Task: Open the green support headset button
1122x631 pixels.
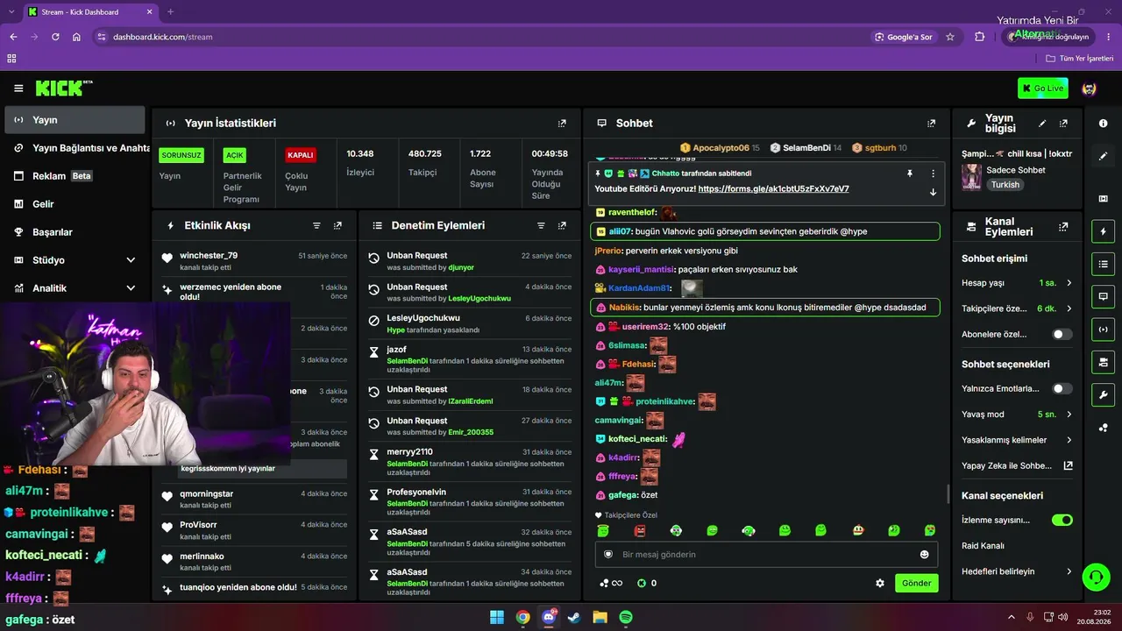Action: (1096, 577)
